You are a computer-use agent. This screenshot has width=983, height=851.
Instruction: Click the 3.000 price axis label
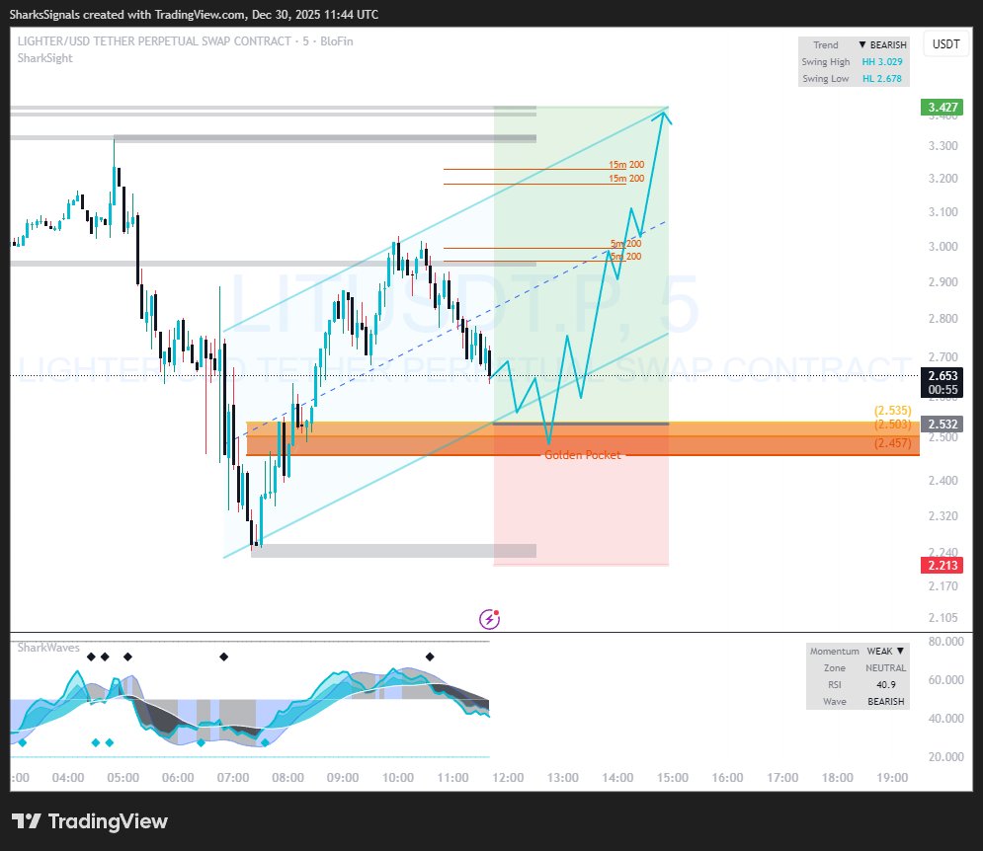(942, 246)
